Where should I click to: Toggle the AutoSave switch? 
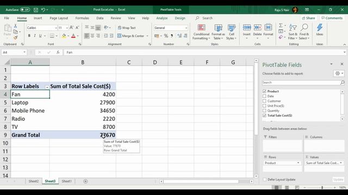[25, 10]
